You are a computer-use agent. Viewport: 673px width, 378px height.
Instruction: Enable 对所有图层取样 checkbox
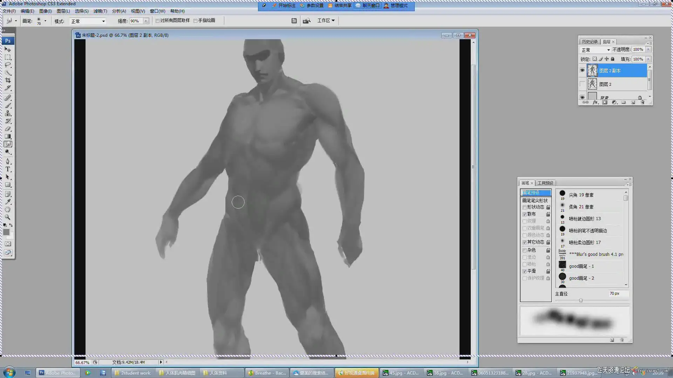pyautogui.click(x=158, y=21)
